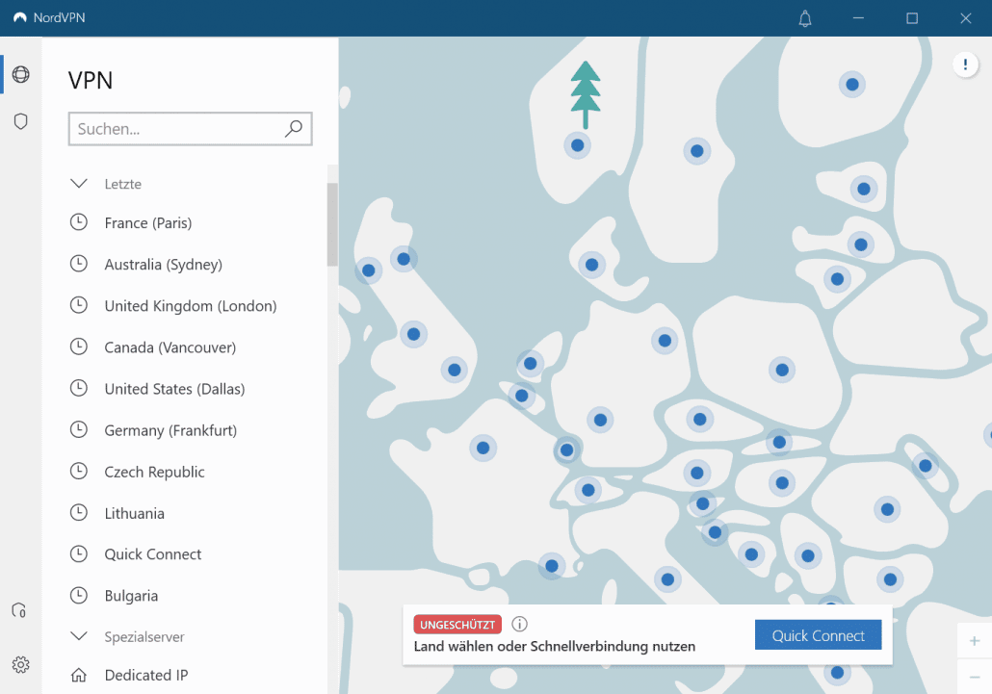Image resolution: width=992 pixels, height=694 pixels.
Task: Zoom out the map with minus button
Action: click(974, 677)
